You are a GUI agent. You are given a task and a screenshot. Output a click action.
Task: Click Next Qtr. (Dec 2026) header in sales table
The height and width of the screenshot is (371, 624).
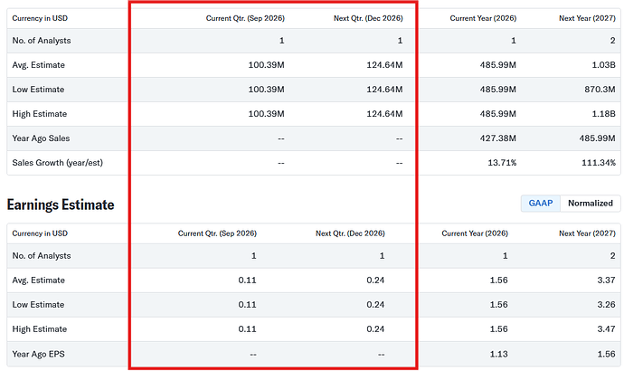[x=368, y=18]
